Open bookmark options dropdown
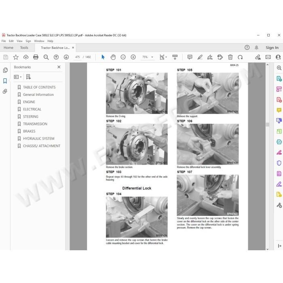283x283 pixels. click(18, 77)
